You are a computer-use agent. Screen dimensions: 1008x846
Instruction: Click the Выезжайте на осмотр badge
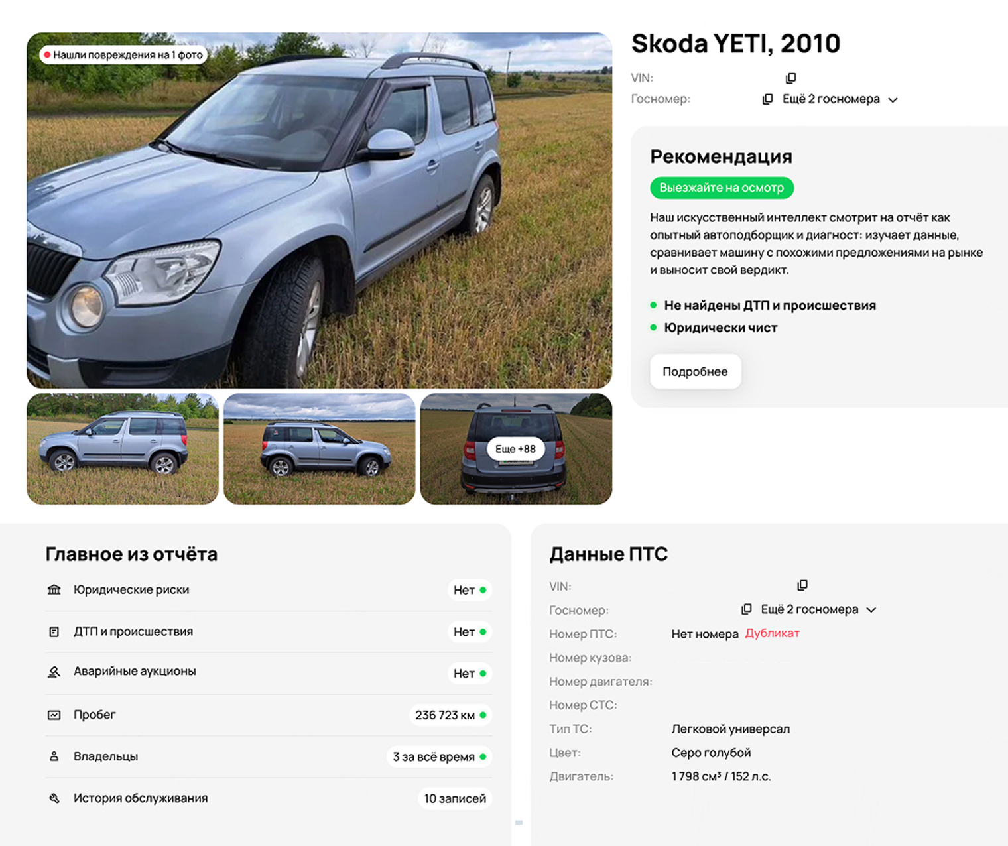[x=722, y=188]
